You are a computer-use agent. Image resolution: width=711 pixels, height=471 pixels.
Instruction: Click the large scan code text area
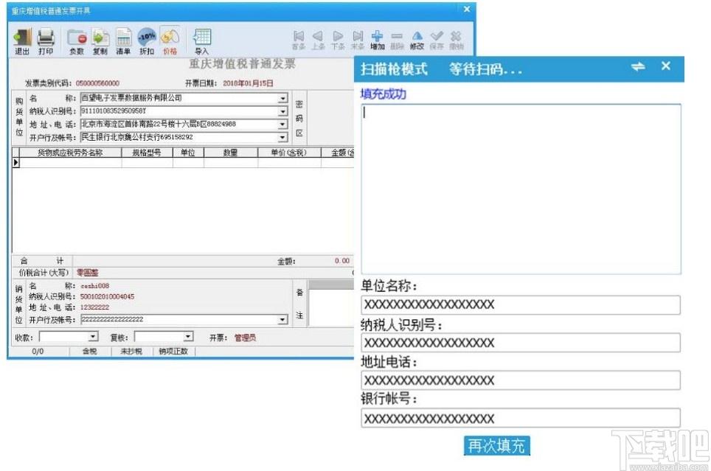[x=521, y=189]
